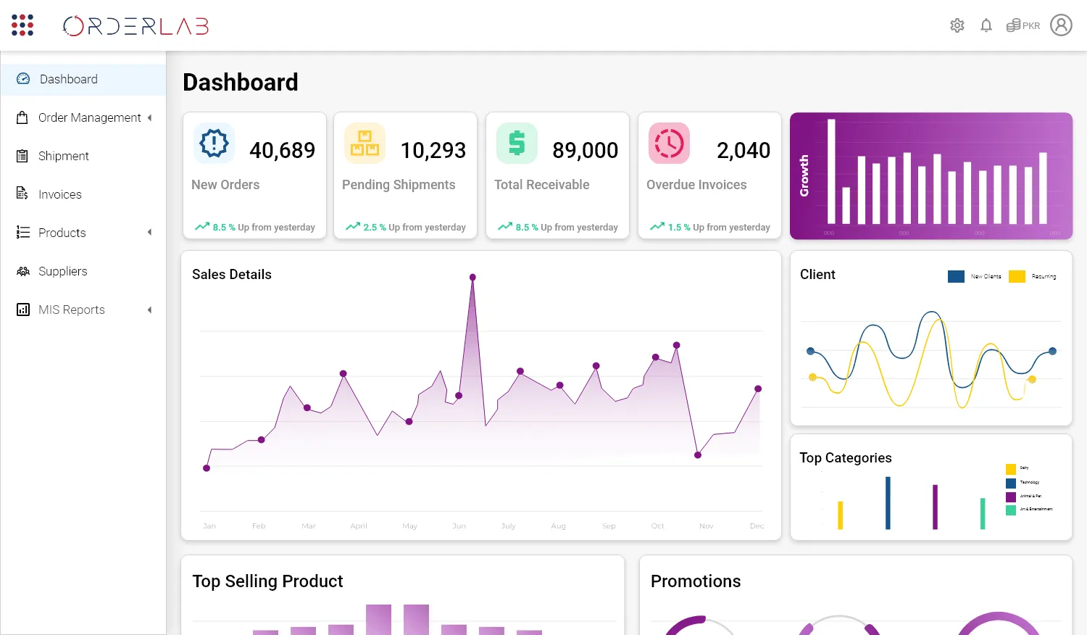Screen dimensions: 1087x635
Task: Click the New Orders label
Action: tap(225, 185)
